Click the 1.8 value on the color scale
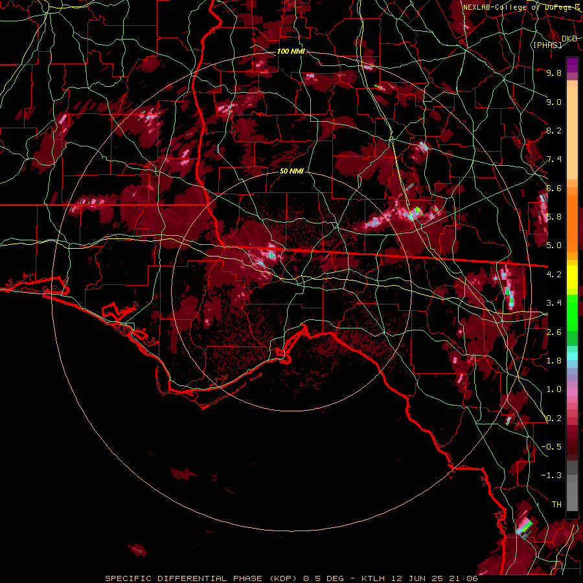This screenshot has height=583, width=583. (x=554, y=361)
